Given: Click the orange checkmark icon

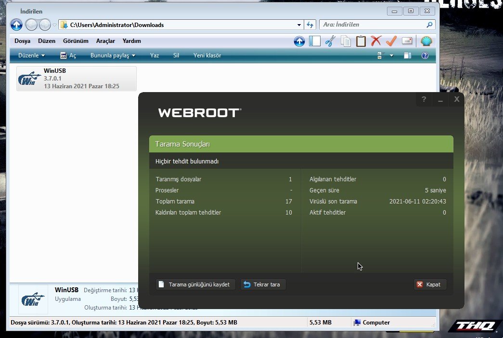Looking at the screenshot, I should [x=391, y=41].
